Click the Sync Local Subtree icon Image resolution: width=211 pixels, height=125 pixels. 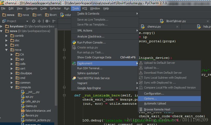point(141,78)
